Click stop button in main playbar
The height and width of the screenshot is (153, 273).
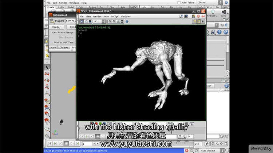[x=66, y=144]
